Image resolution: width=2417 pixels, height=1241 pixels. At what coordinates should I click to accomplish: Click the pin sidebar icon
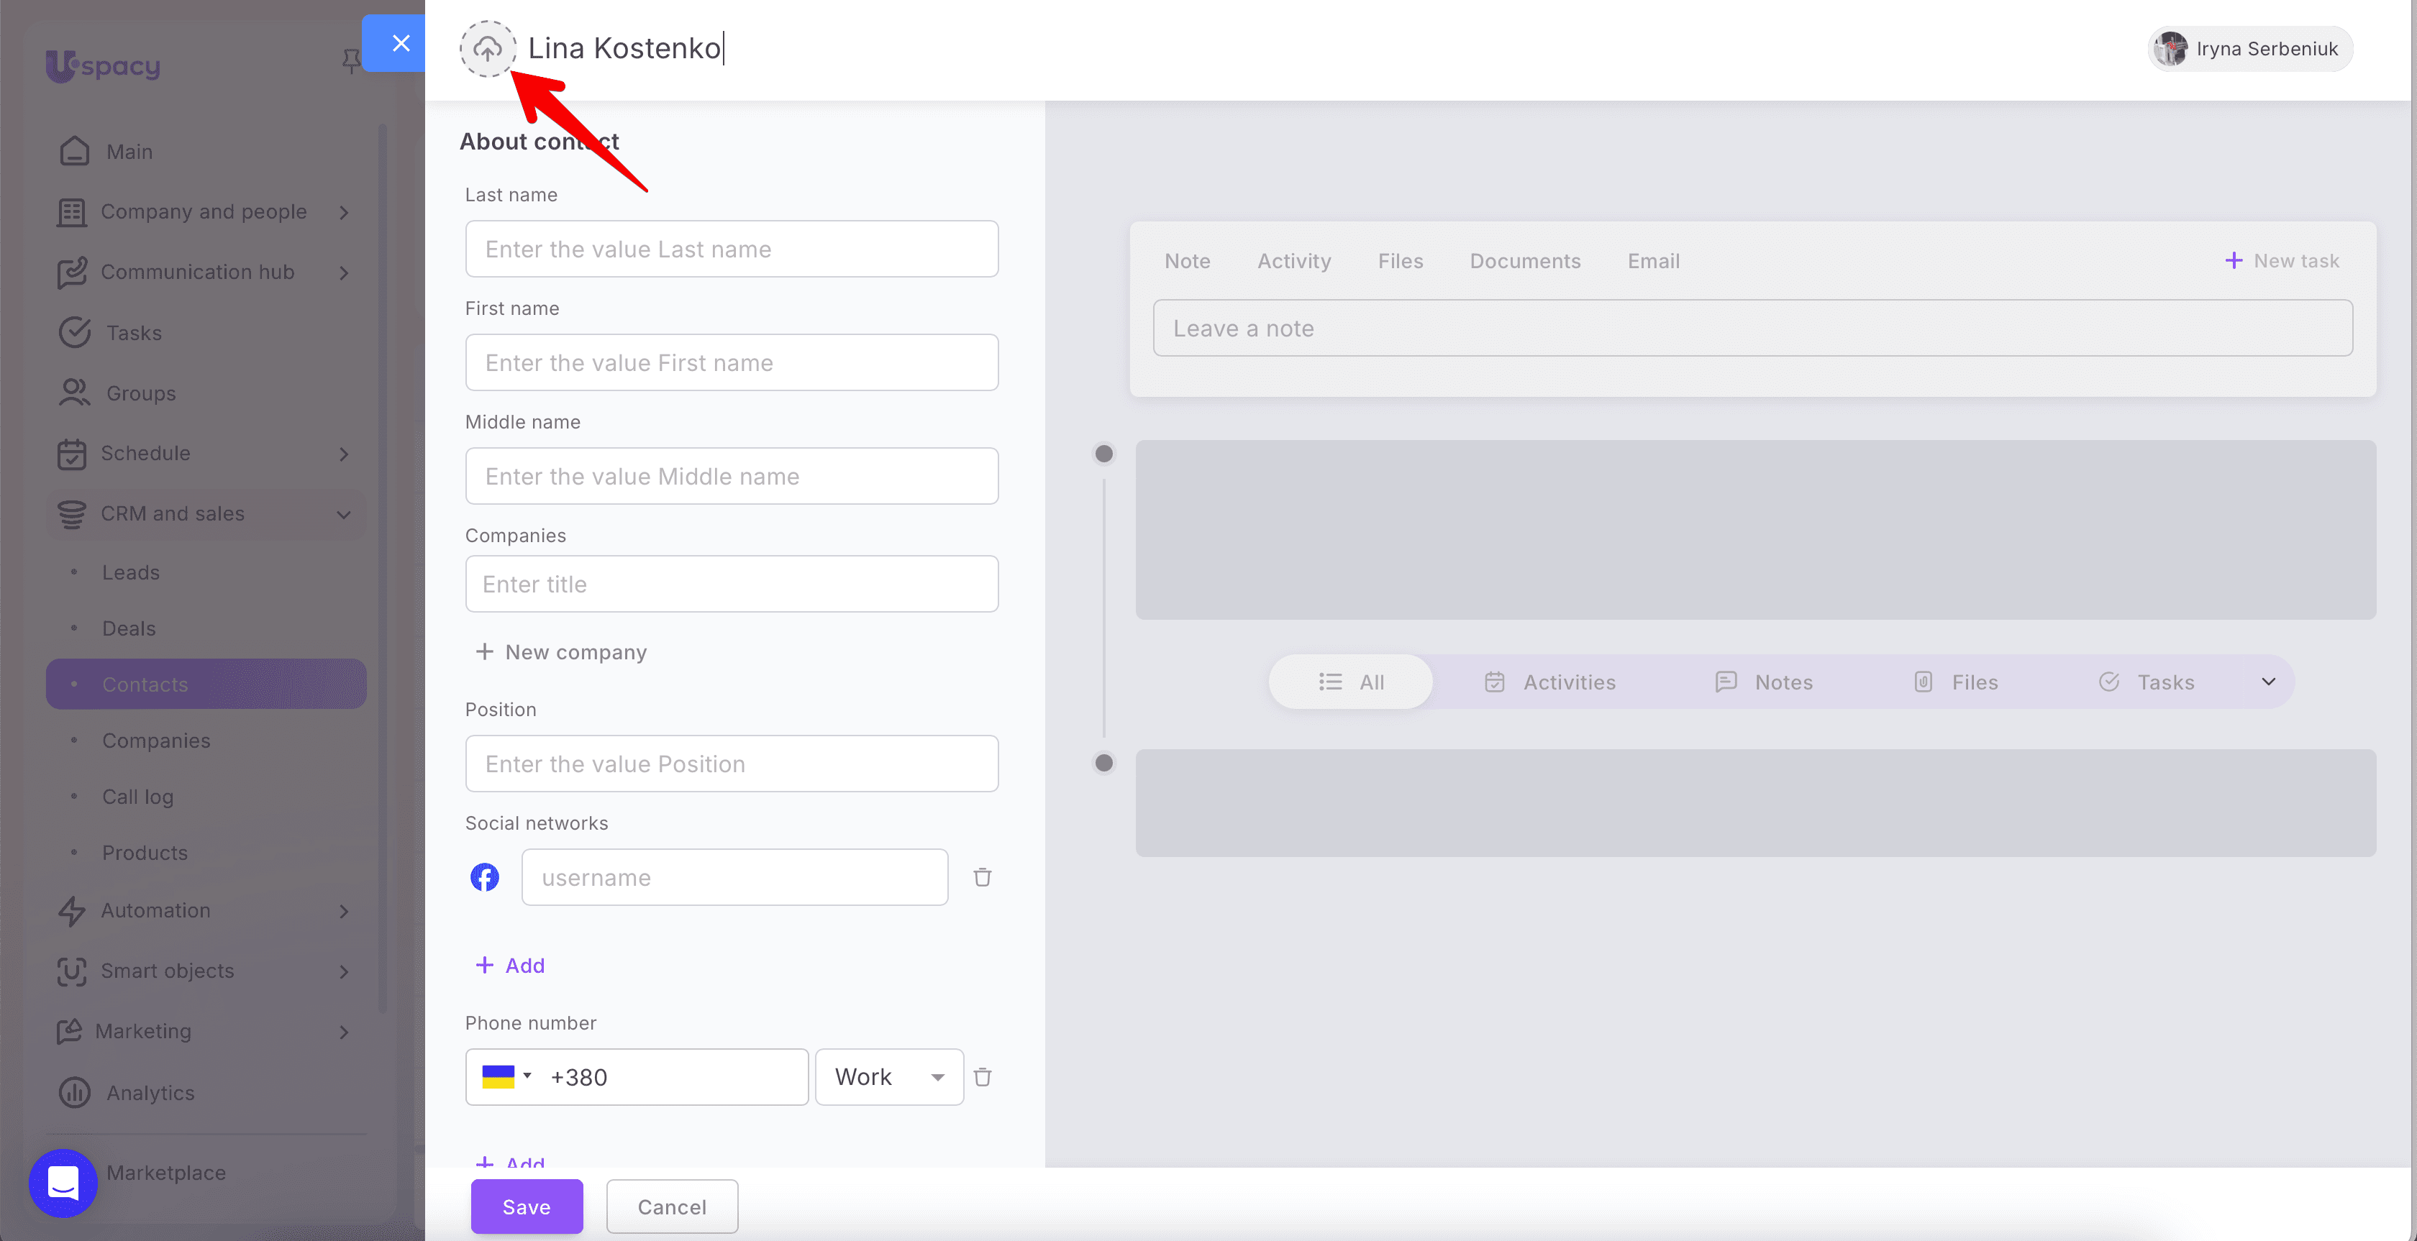(350, 62)
